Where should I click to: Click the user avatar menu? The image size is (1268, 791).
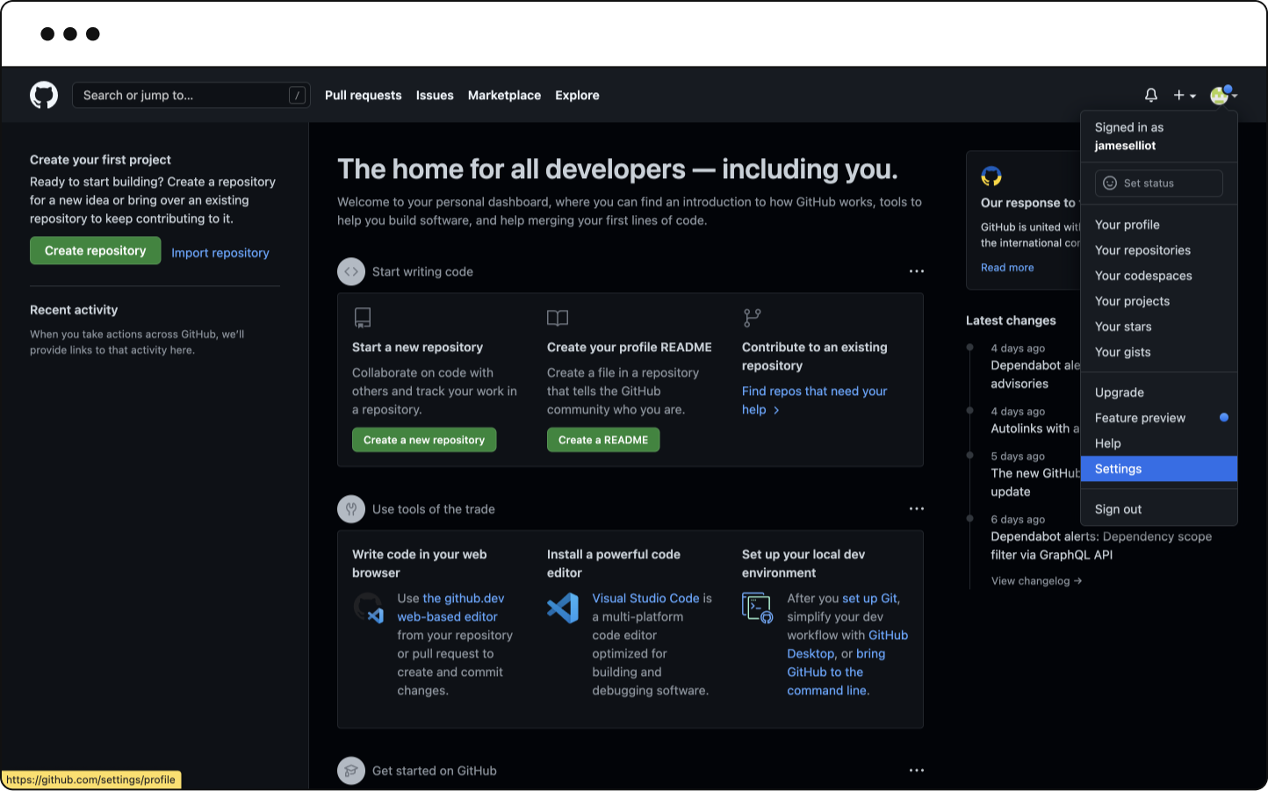(1223, 95)
